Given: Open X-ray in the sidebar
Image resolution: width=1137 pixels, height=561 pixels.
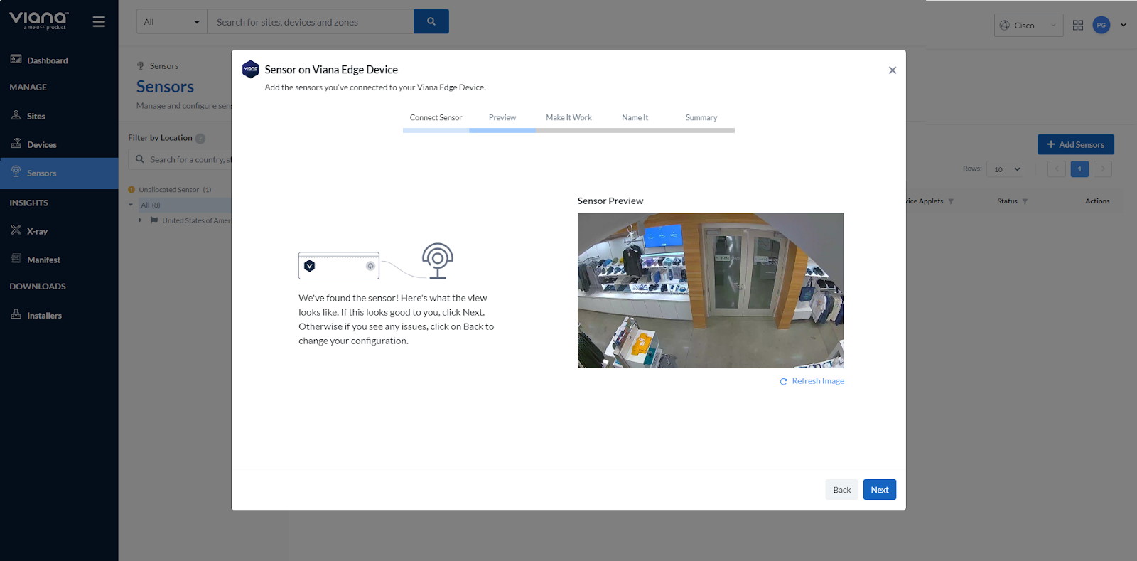Looking at the screenshot, I should tap(37, 231).
